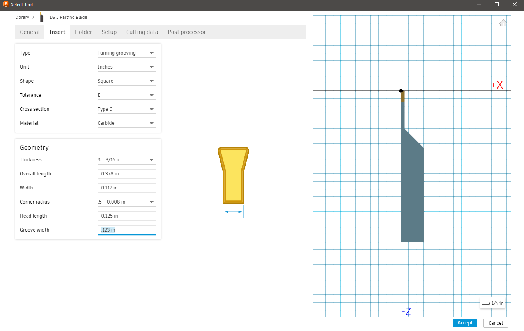Click the grid scale 1/4 in indicator
This screenshot has height=331, width=524.
pos(492,303)
